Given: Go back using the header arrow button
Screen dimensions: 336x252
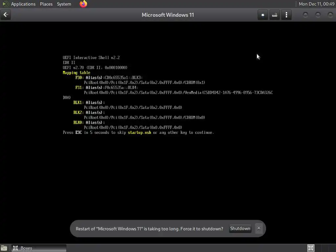Looking at the screenshot, I should coord(6,15).
